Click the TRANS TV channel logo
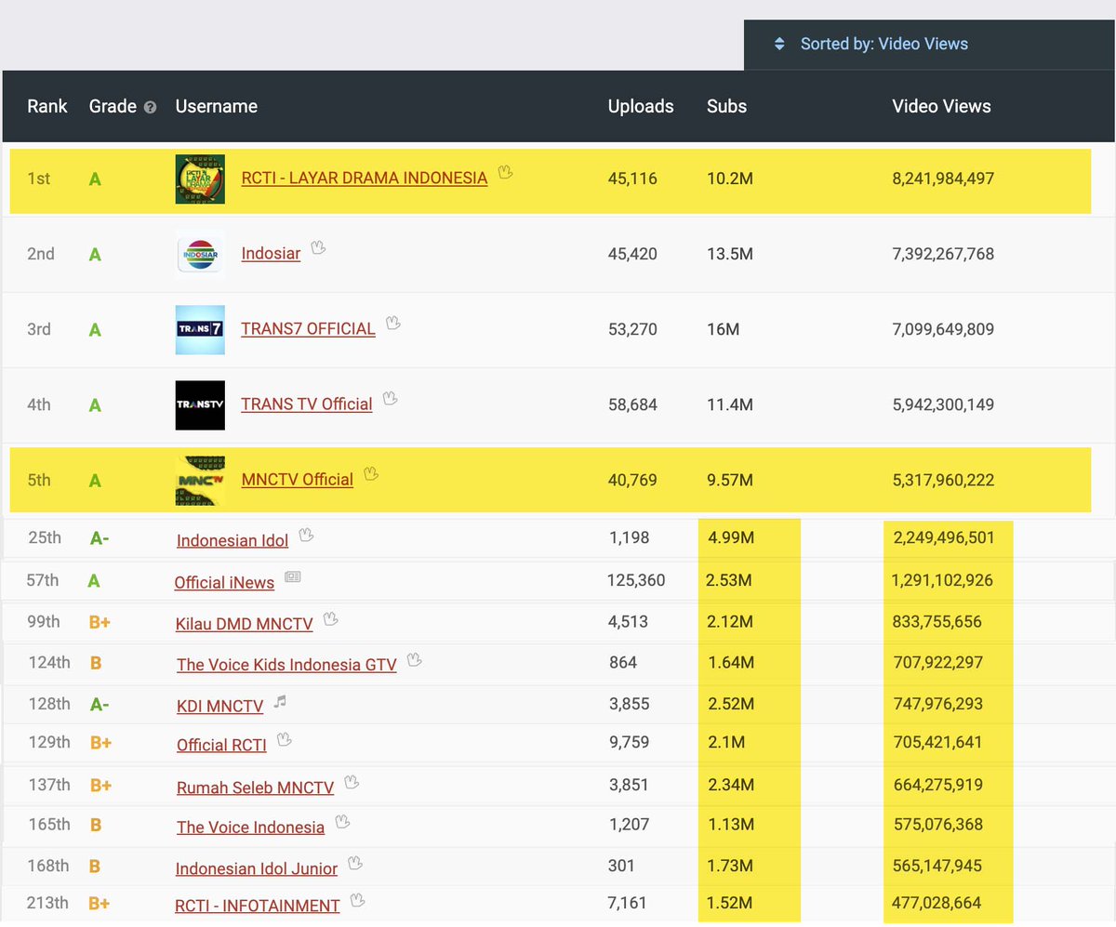Viewport: 1116px width, 927px height. [x=200, y=404]
